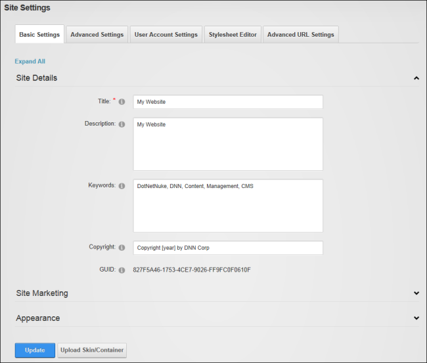The image size is (427, 363).
Task: Click the Site Marketing heading text
Action: tap(42, 293)
